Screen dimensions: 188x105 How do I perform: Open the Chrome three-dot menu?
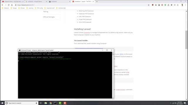click(x=185, y=5)
